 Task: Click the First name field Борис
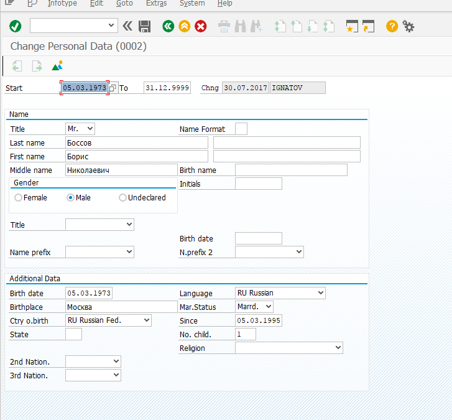tap(137, 156)
